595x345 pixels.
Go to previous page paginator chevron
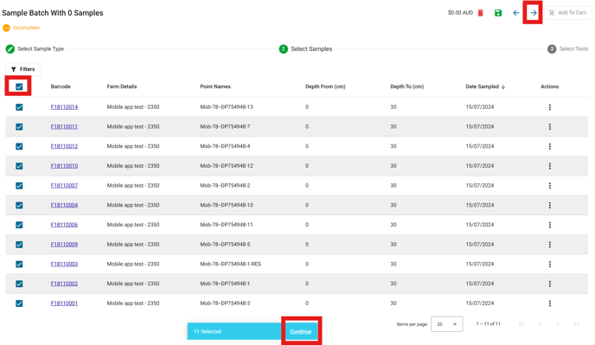pyautogui.click(x=540, y=323)
